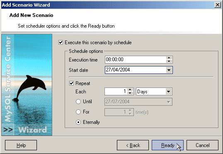Open the Days unit dropdown
223x154 pixels.
click(x=169, y=92)
